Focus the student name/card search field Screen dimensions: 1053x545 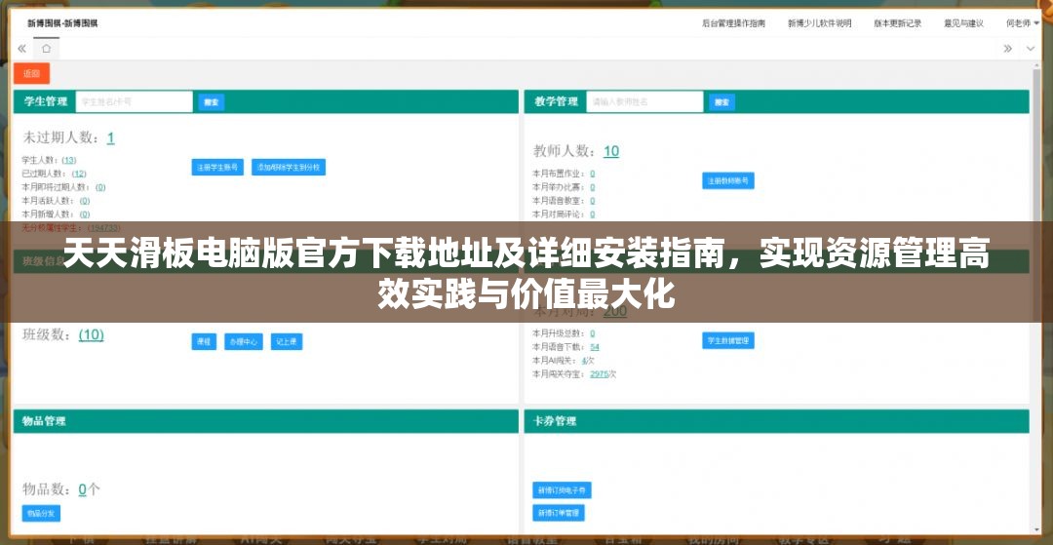click(135, 102)
